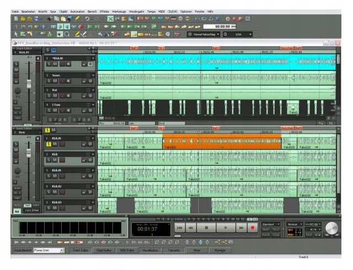Click the orange crossed-arrows icon in the bottom toolbar
353x270 pixels.
pyautogui.click(x=217, y=242)
